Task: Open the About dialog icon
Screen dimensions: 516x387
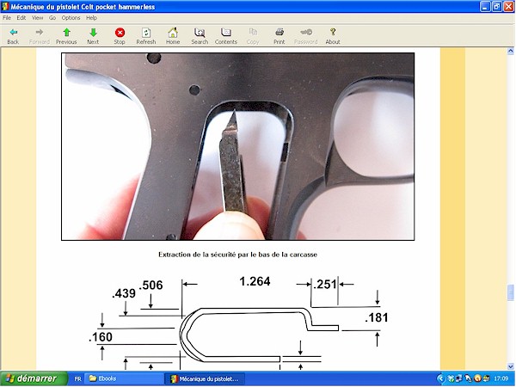Action: point(333,35)
